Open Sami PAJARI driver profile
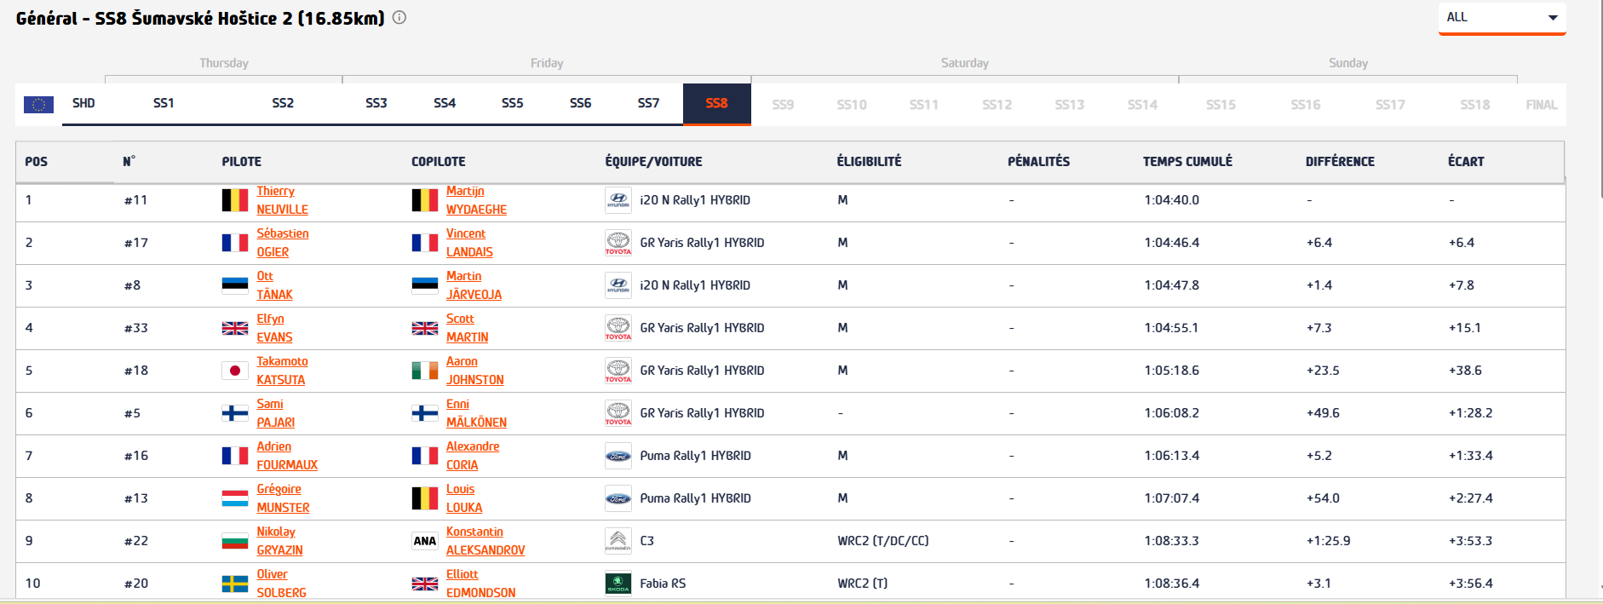The height and width of the screenshot is (604, 1603). (276, 413)
